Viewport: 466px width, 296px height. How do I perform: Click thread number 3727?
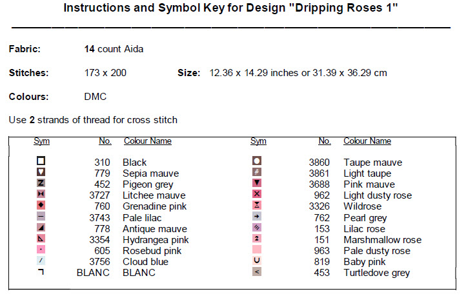click(x=99, y=195)
